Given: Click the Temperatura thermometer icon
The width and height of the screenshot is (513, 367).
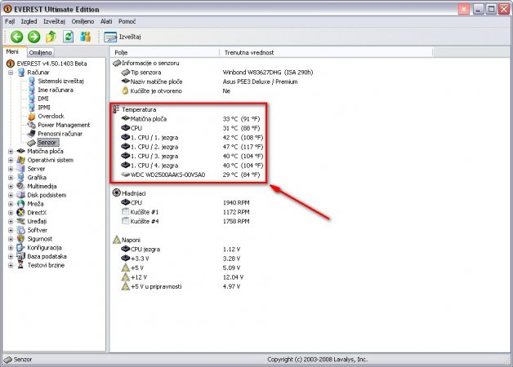Looking at the screenshot, I should point(116,109).
